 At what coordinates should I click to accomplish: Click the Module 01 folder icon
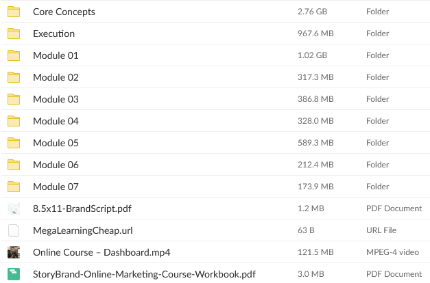pyautogui.click(x=14, y=55)
